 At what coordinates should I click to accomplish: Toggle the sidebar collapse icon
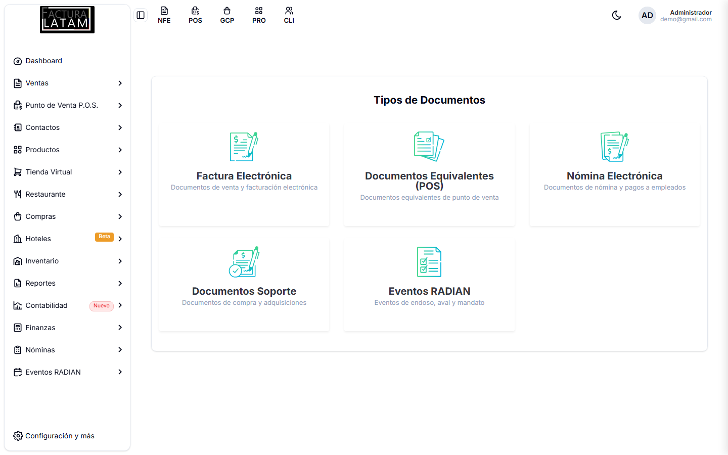(141, 15)
